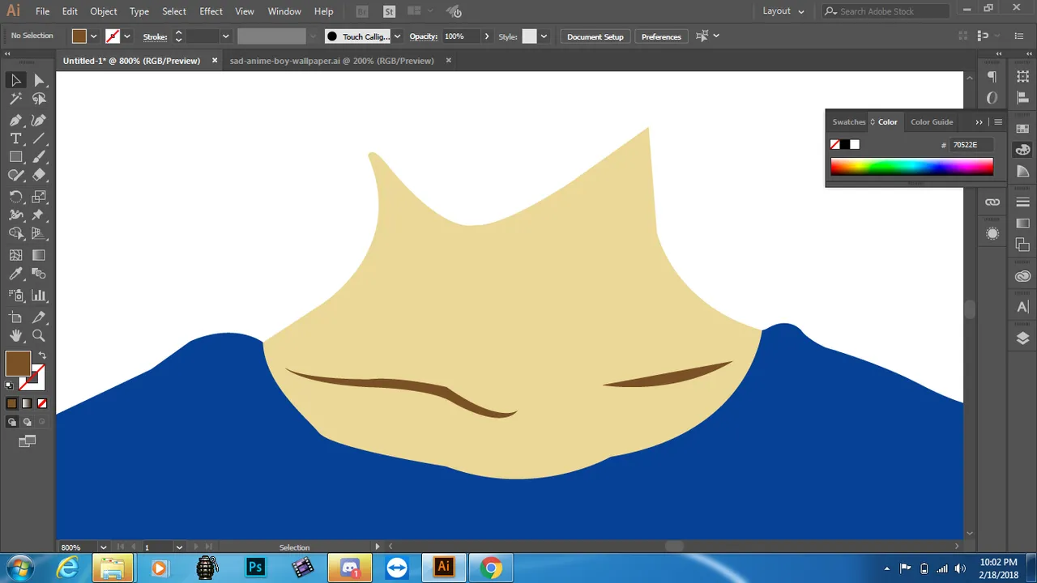Image resolution: width=1037 pixels, height=583 pixels.
Task: Open the Window menu
Action: point(284,11)
